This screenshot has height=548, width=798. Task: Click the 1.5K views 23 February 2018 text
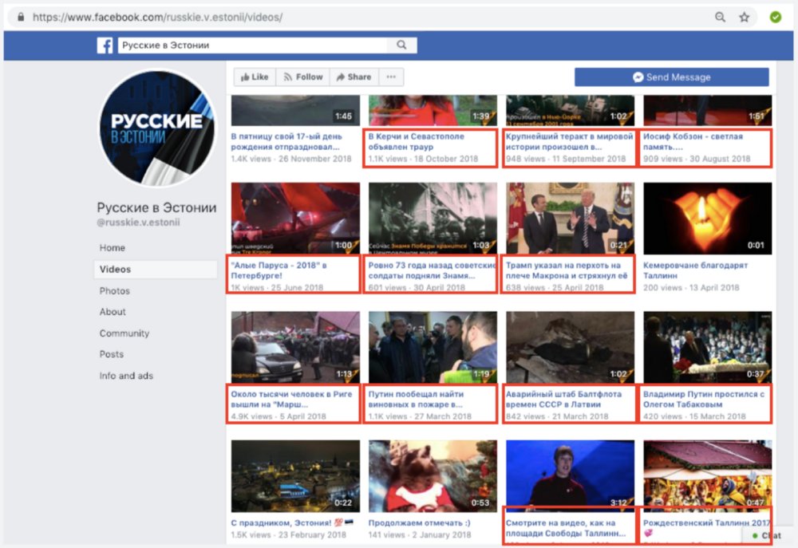click(289, 534)
